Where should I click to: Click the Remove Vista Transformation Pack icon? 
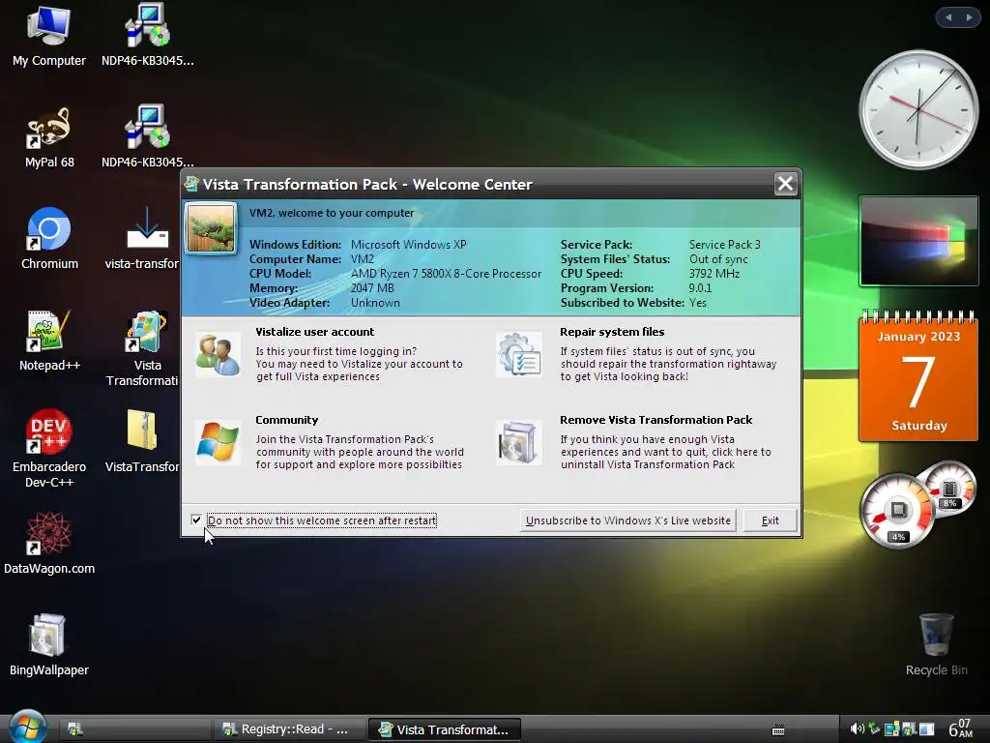[x=519, y=442]
